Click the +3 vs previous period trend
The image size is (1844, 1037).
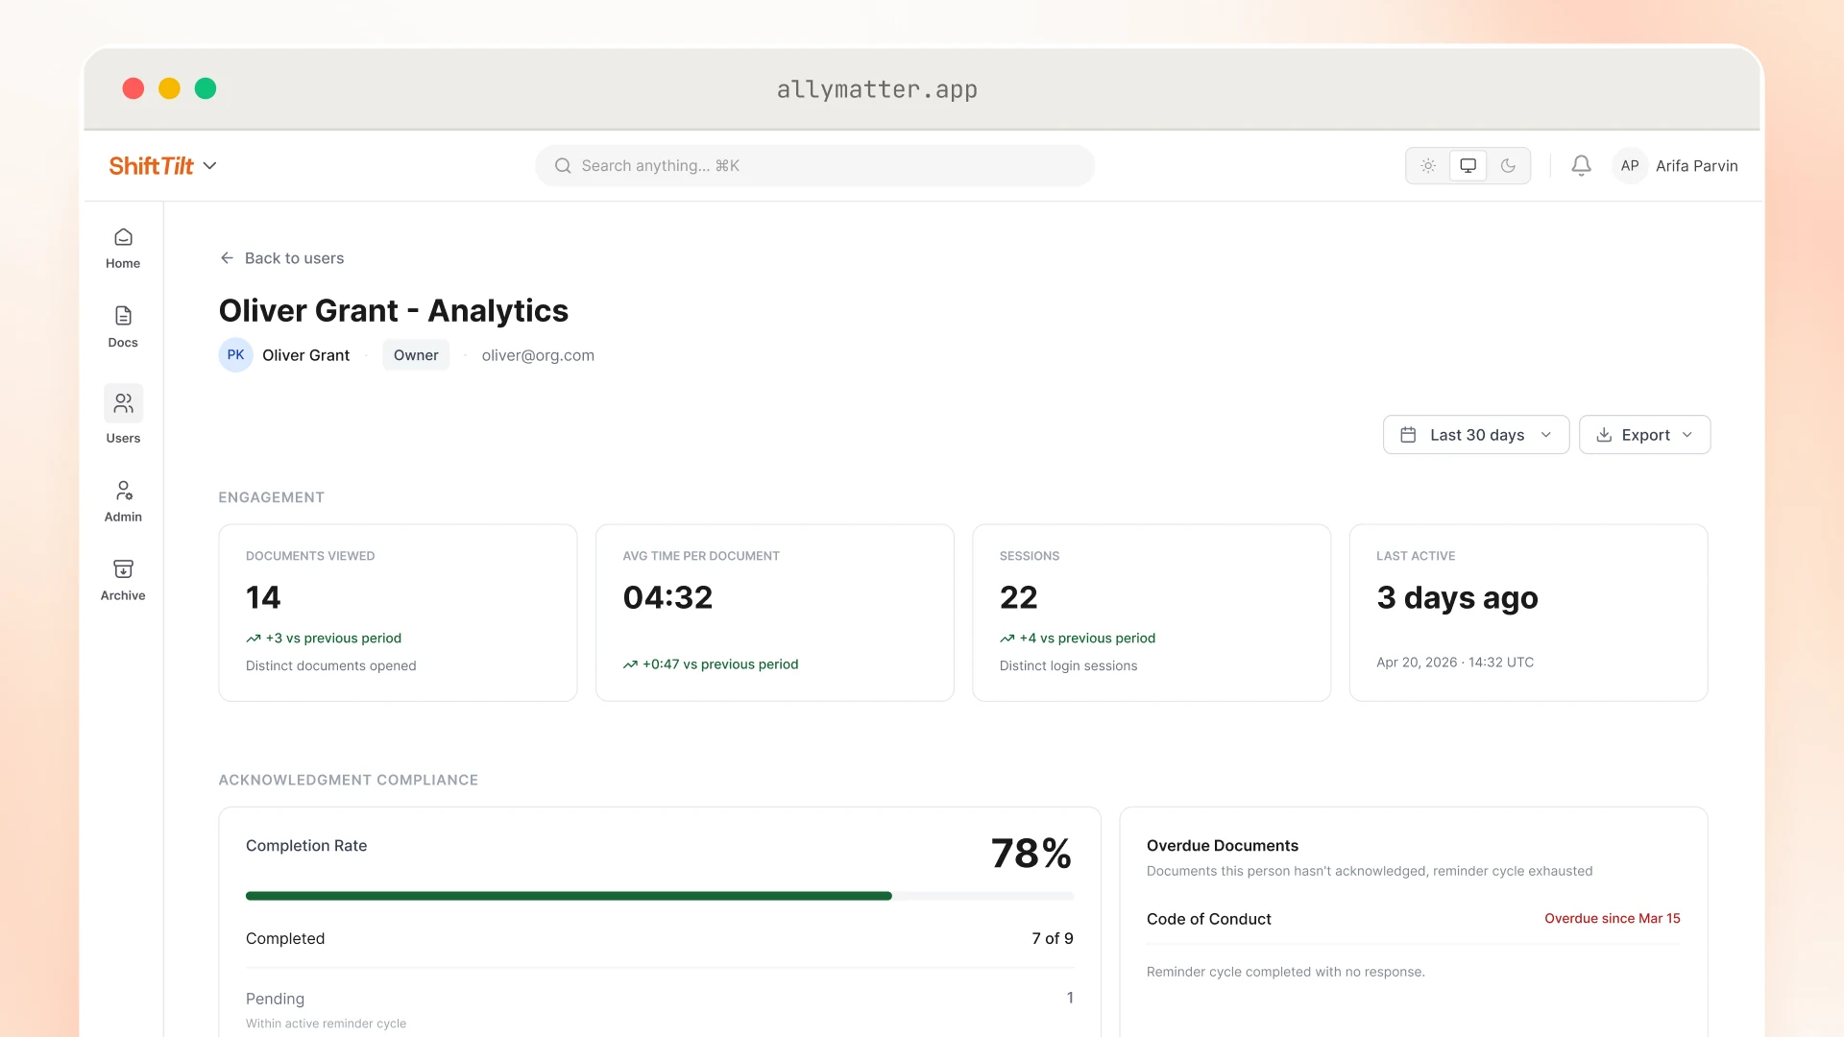point(324,638)
